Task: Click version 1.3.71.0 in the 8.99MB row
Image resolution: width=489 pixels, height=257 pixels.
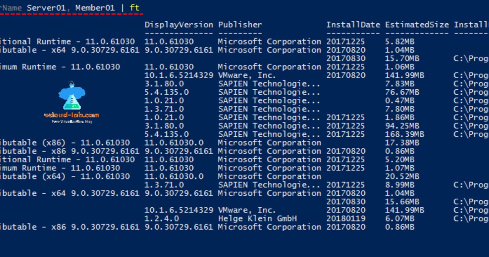Action: click(x=164, y=185)
